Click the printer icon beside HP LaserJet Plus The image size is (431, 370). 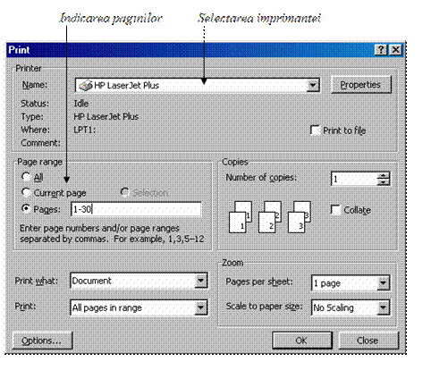pos(86,86)
